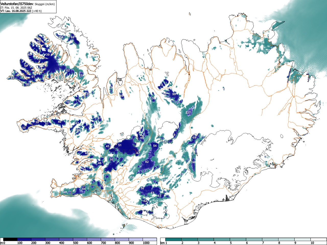
Task: Click the 'Skyggni (m/km)' parameter label
Action: (45, 4)
